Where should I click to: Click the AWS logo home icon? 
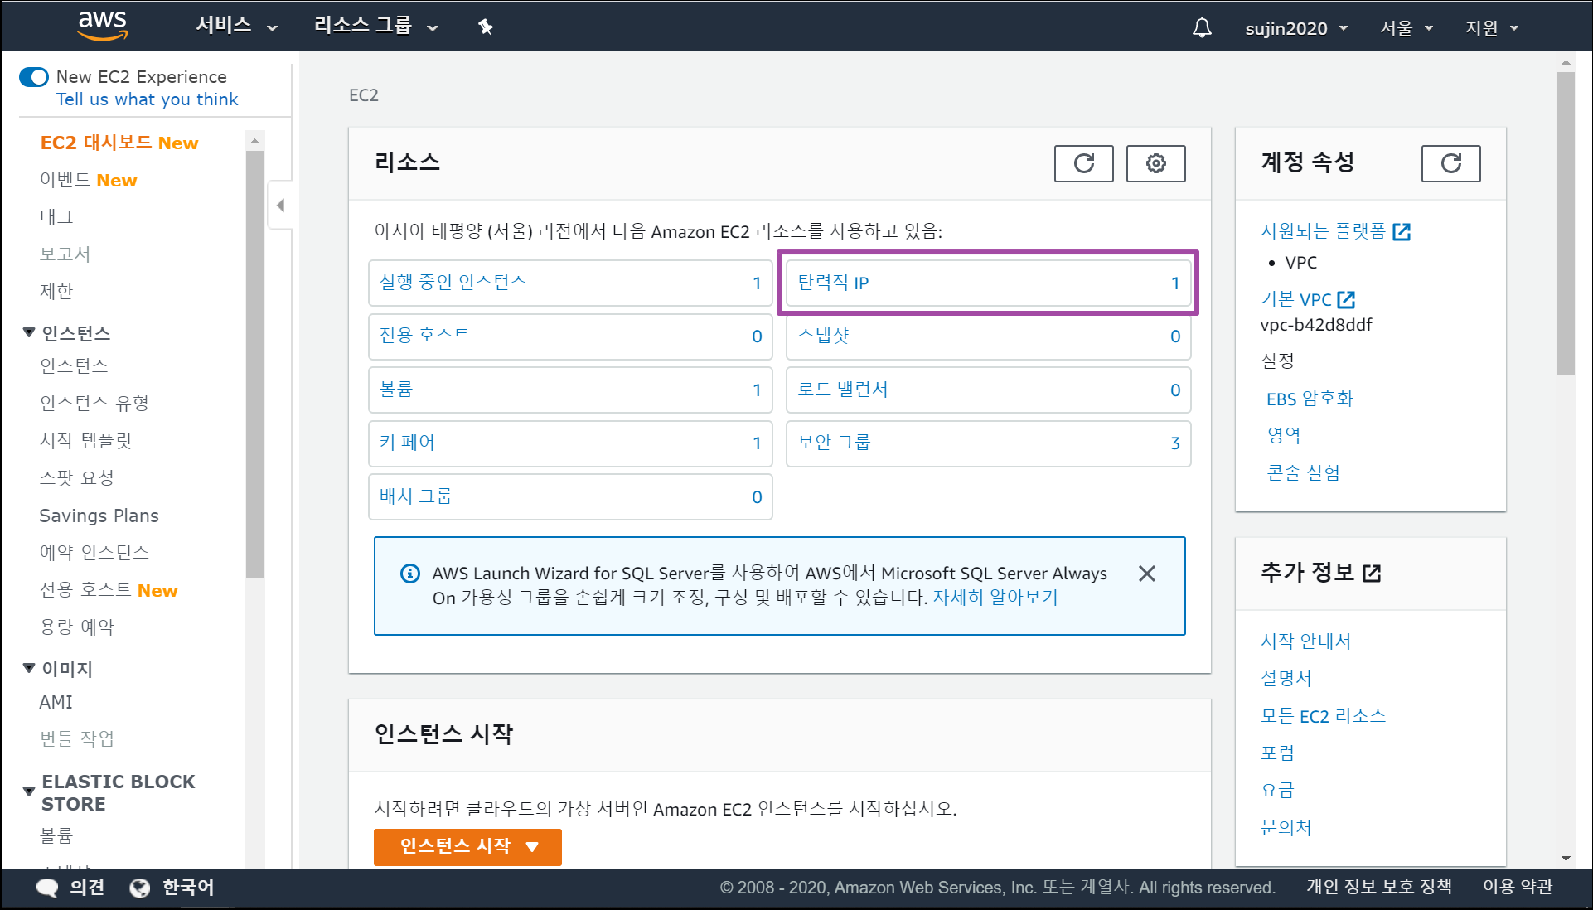coord(103,26)
